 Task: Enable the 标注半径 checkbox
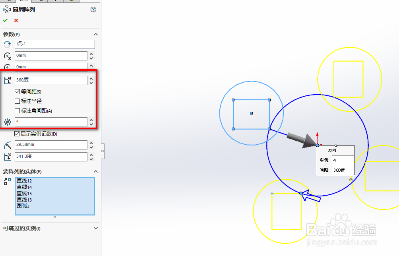[17, 101]
